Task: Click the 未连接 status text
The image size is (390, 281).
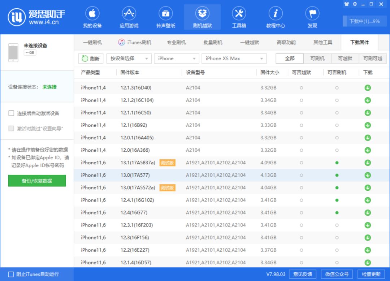Action: point(49,87)
